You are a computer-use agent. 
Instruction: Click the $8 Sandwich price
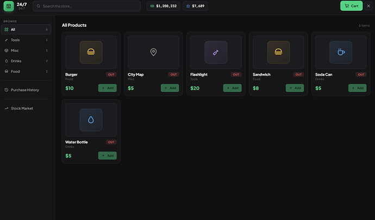point(255,88)
